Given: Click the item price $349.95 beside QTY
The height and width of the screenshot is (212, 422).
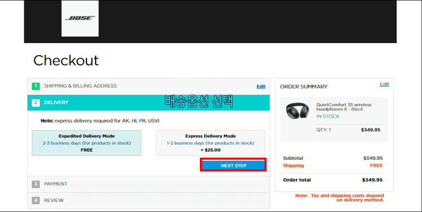Looking at the screenshot, I should pyautogui.click(x=371, y=130).
